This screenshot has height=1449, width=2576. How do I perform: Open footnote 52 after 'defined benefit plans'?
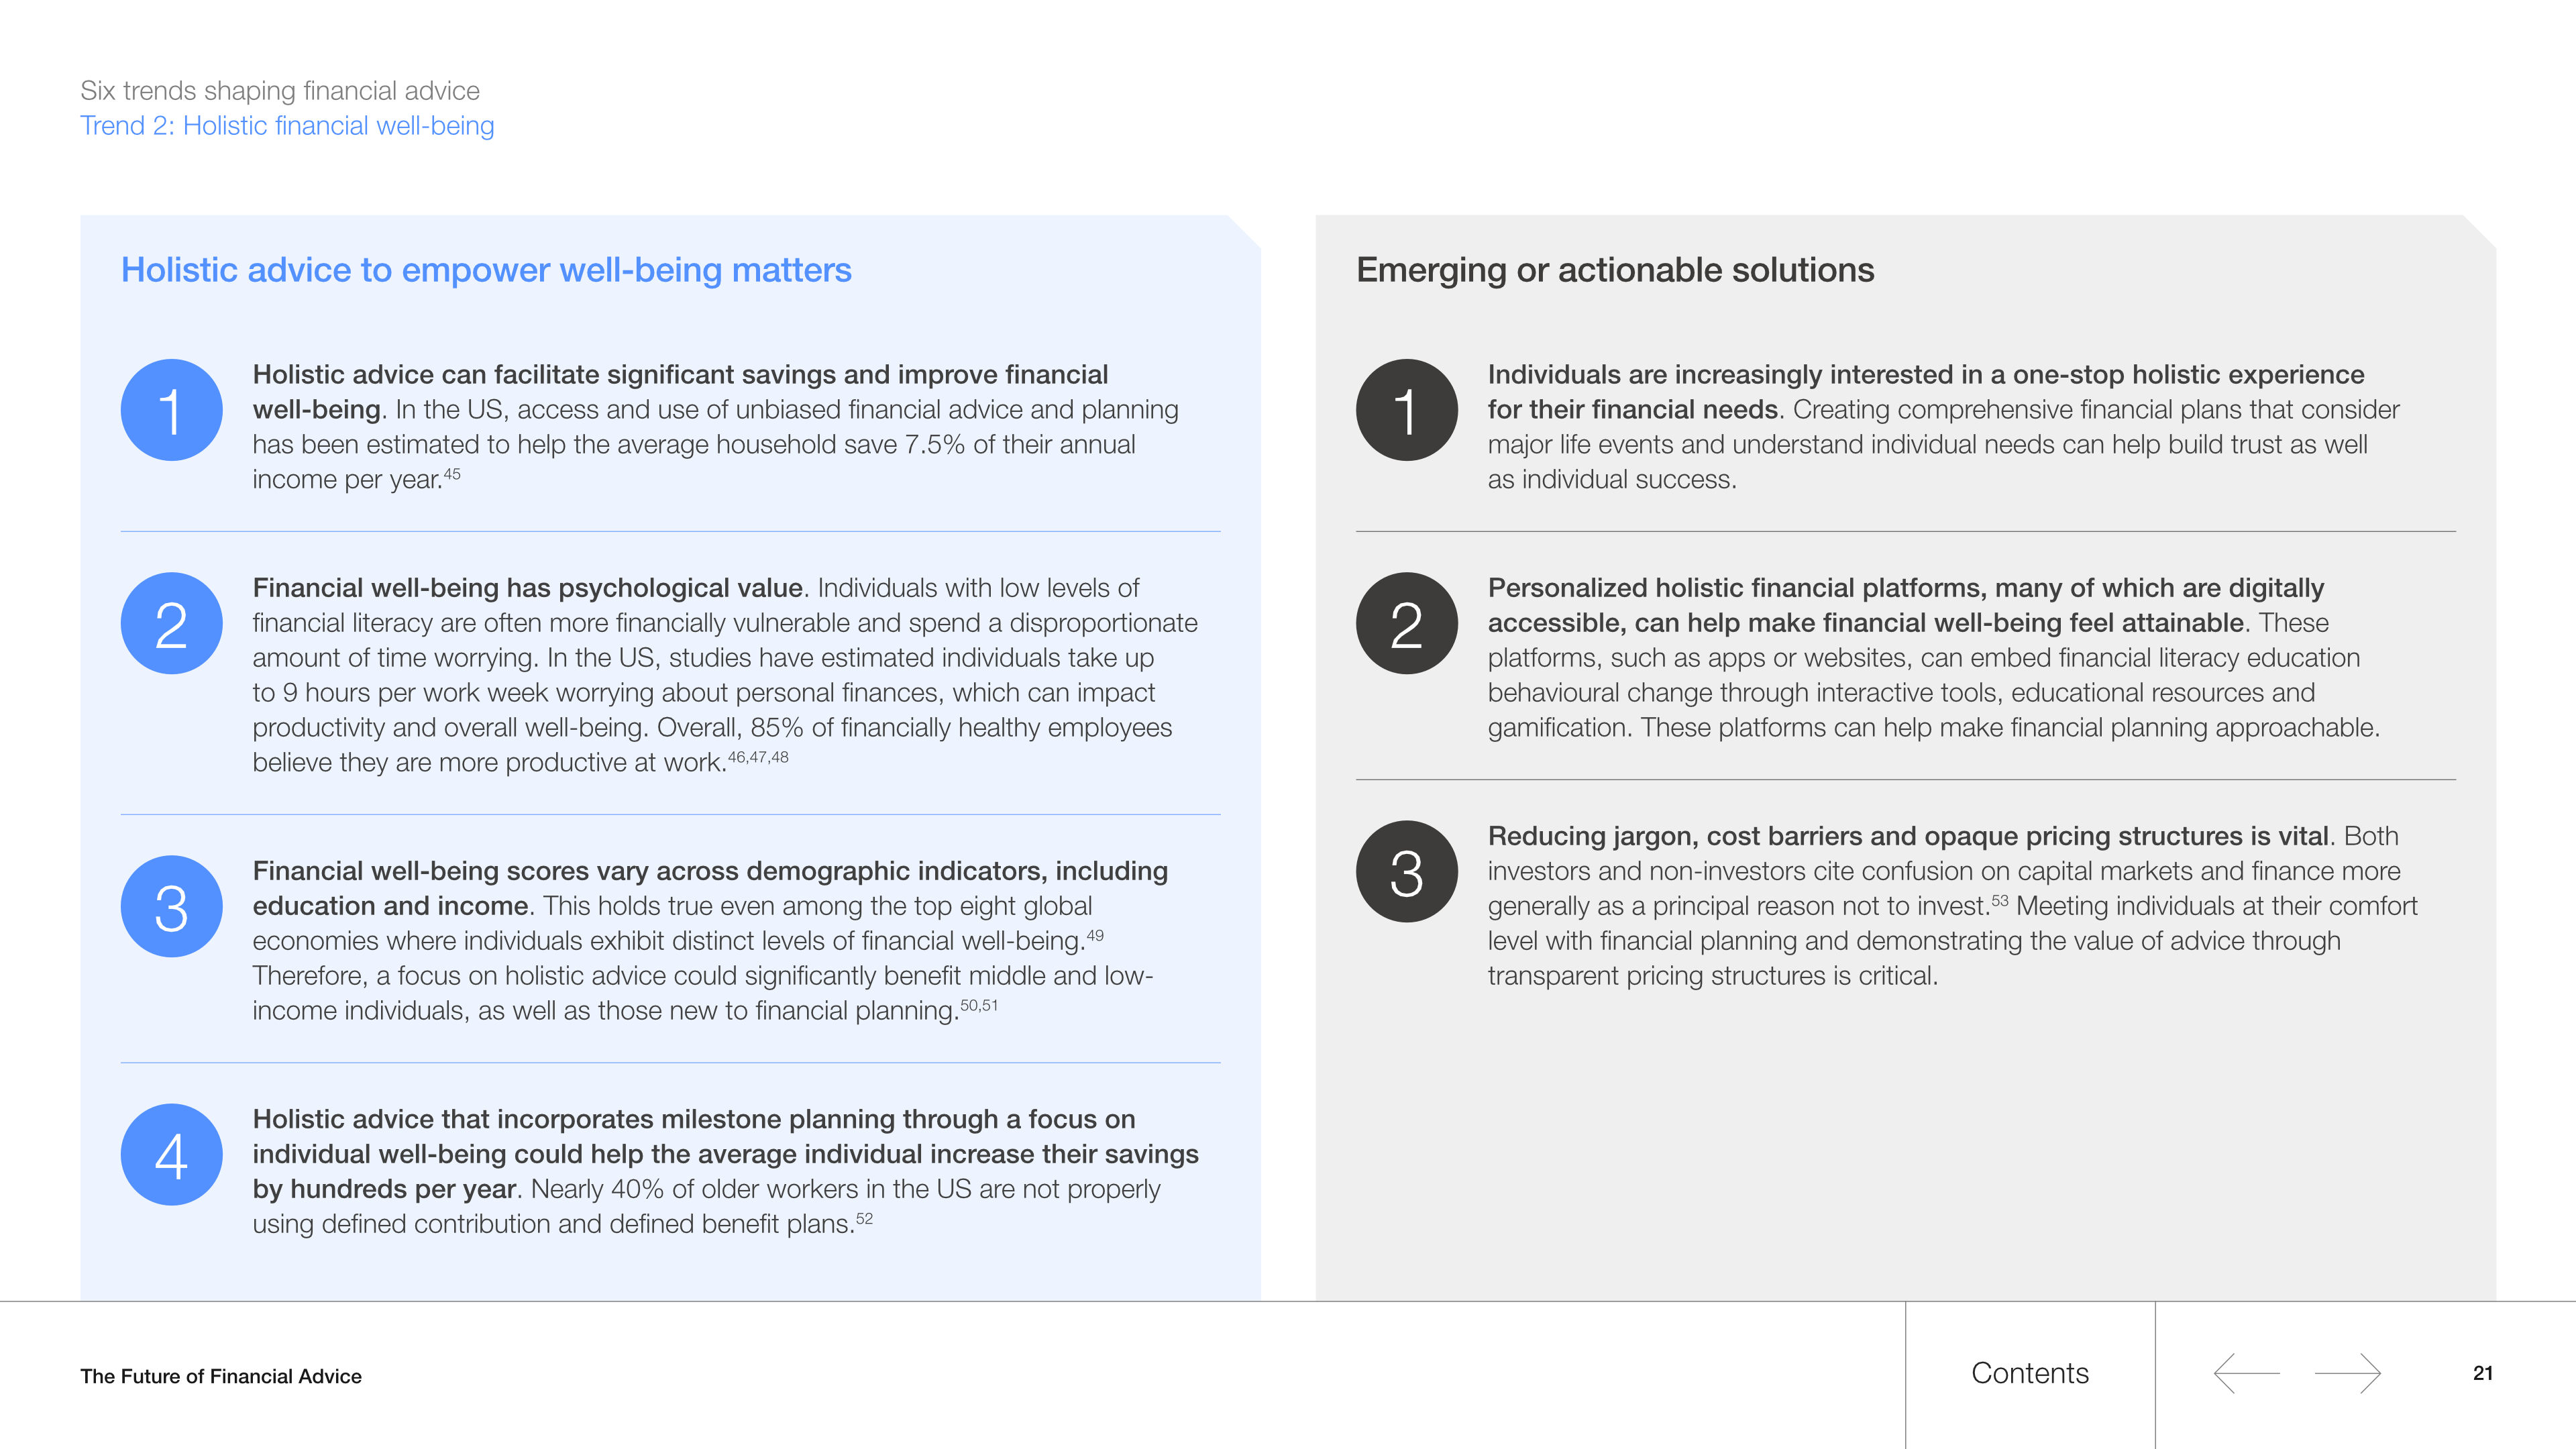864,1219
